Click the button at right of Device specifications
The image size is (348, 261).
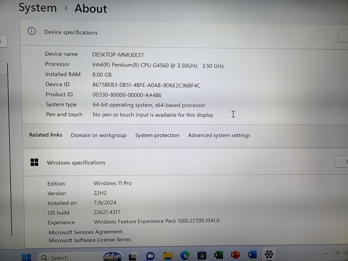point(344,36)
